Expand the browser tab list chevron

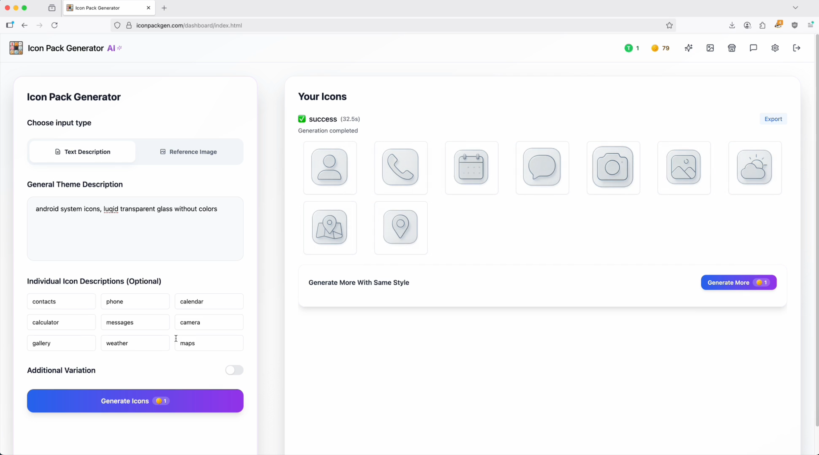[x=795, y=8]
